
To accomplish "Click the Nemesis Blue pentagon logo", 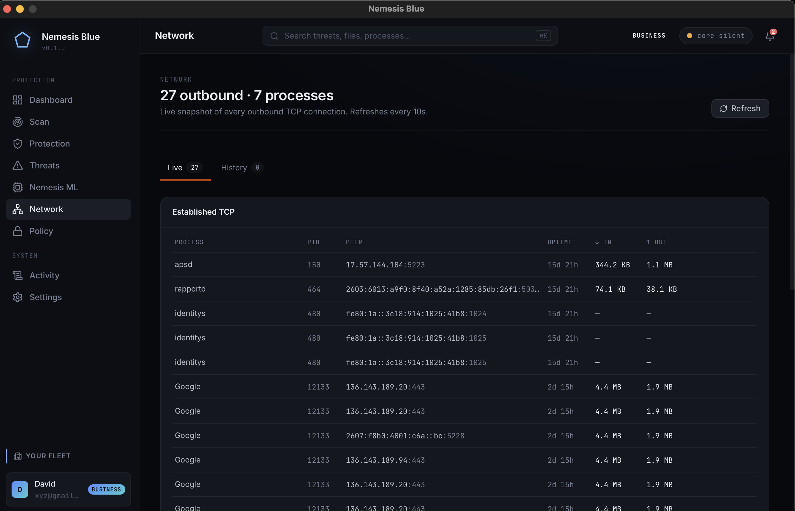I will (22, 40).
